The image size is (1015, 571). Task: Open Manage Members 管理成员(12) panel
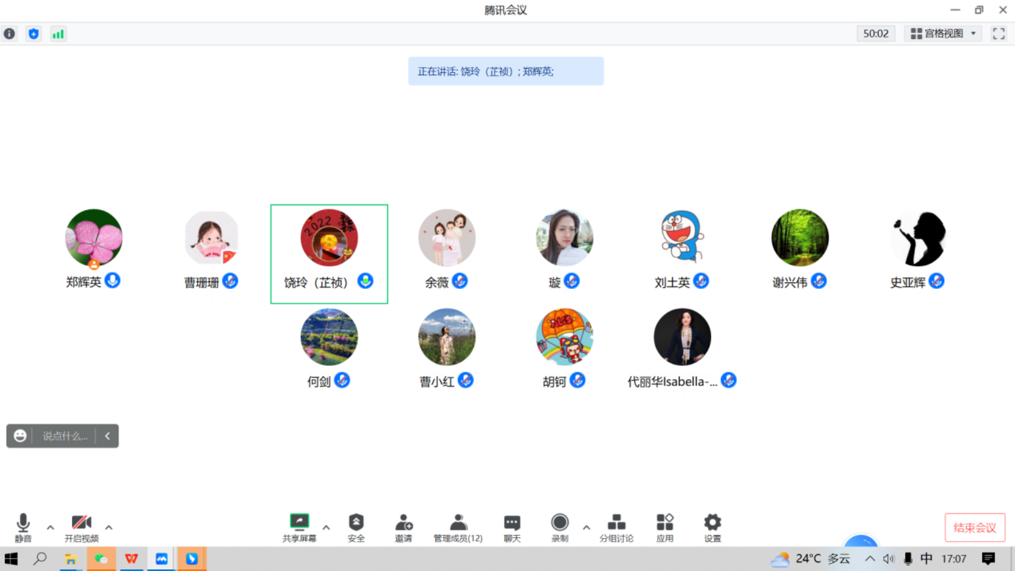tap(458, 527)
